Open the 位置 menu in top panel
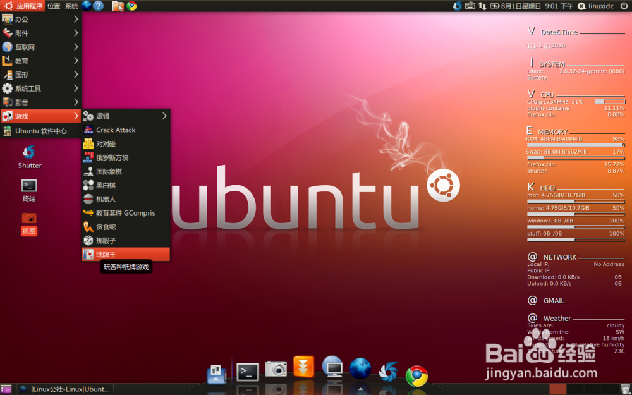 [54, 6]
